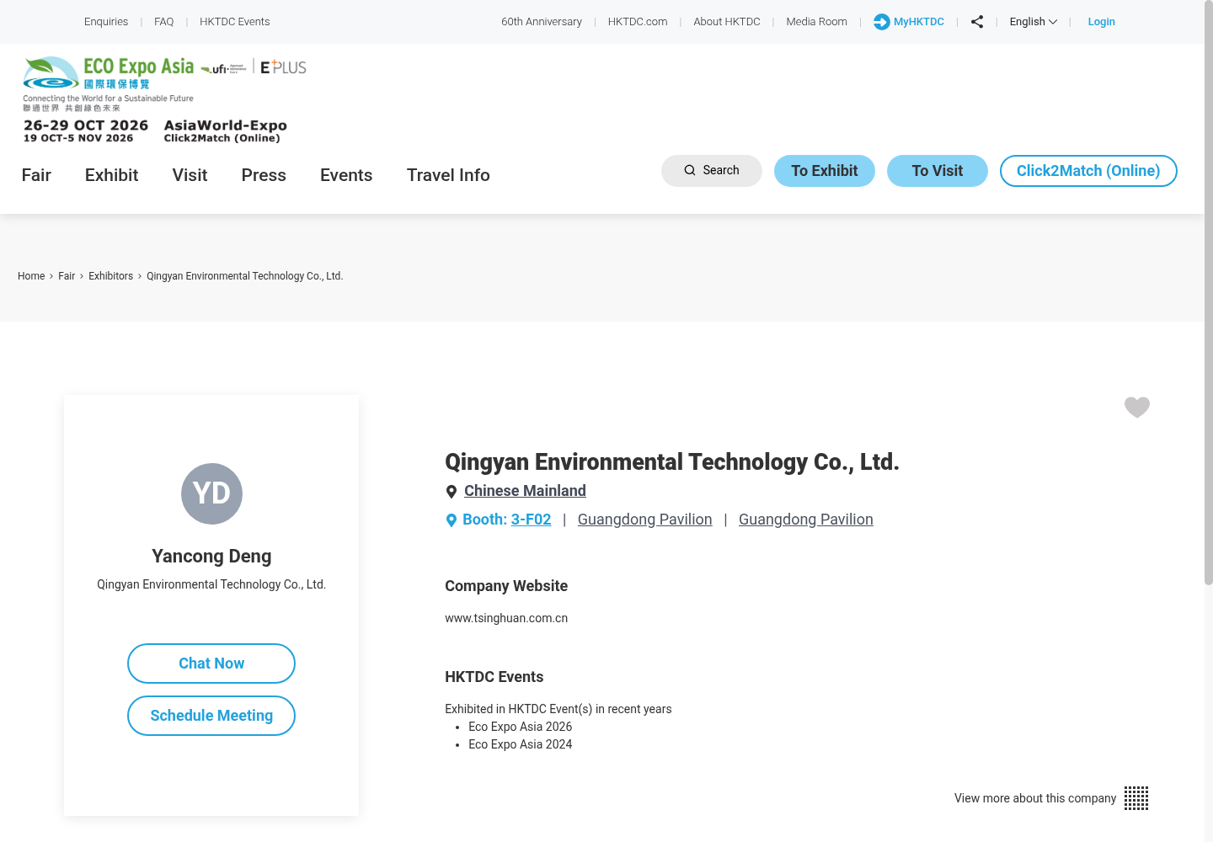Click the Login link
Viewport: 1213px width, 842px height.
(1101, 22)
